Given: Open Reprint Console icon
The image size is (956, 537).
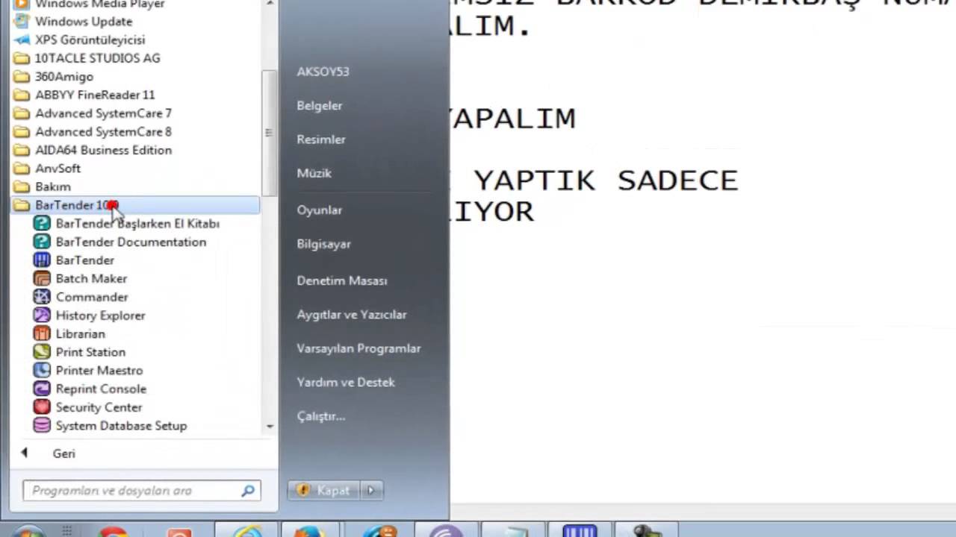Looking at the screenshot, I should click(x=43, y=389).
